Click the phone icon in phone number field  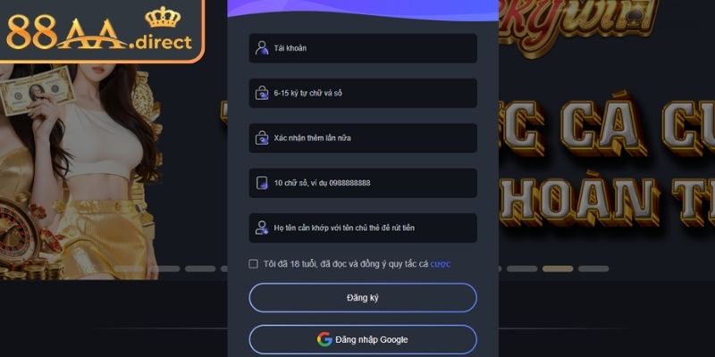click(x=262, y=183)
